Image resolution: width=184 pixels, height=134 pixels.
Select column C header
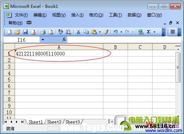click(x=140, y=47)
